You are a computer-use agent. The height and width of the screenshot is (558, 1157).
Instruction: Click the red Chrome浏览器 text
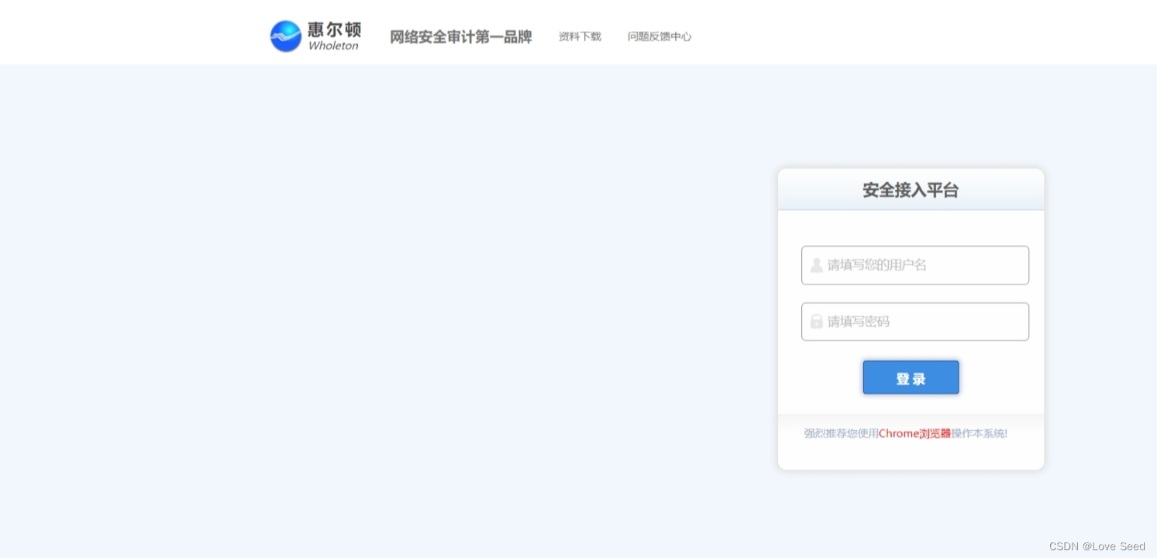(x=914, y=433)
